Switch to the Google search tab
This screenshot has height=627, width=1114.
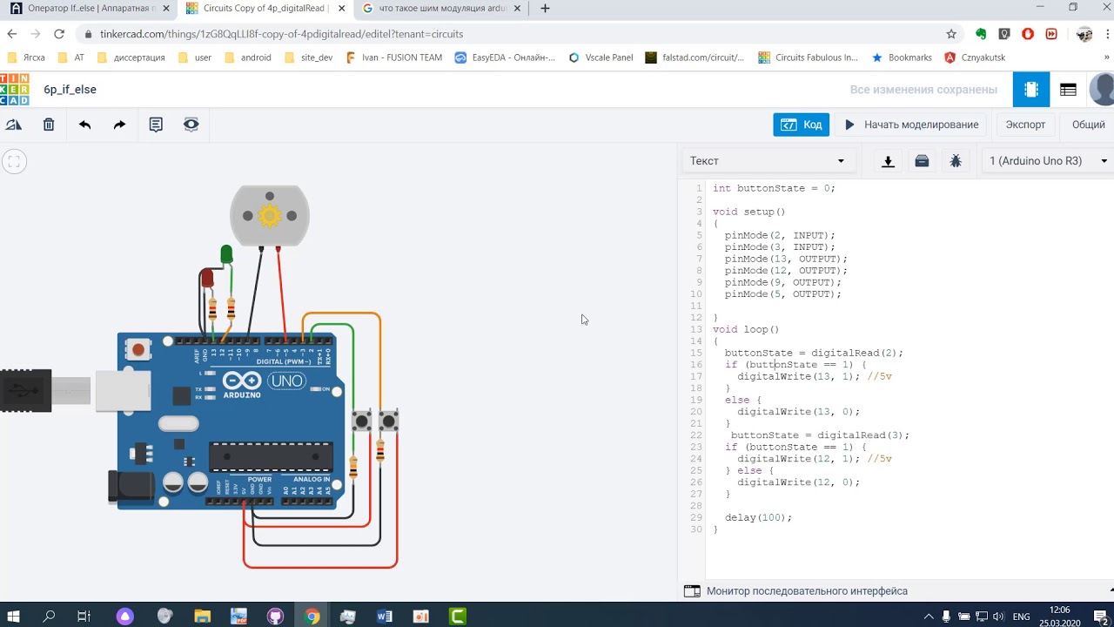pyautogui.click(x=440, y=9)
